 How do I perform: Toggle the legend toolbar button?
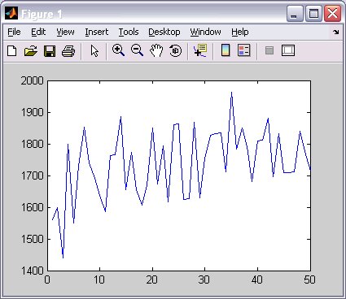tap(243, 50)
